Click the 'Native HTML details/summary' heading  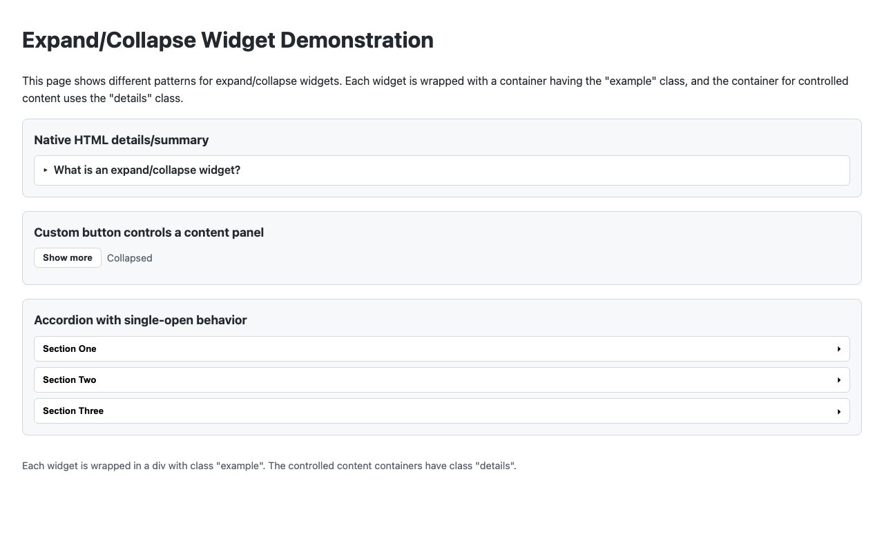122,140
